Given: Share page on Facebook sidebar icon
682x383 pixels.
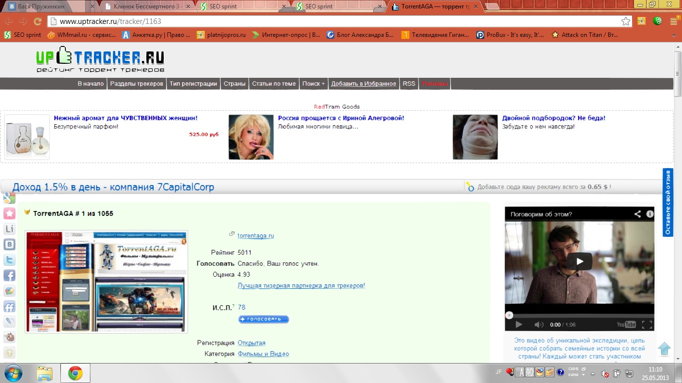Looking at the screenshot, I should 9,275.
